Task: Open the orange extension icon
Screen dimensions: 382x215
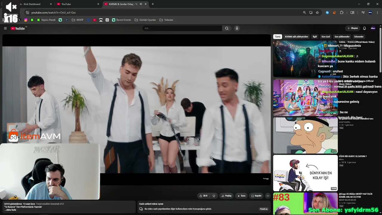Action: 334,13
